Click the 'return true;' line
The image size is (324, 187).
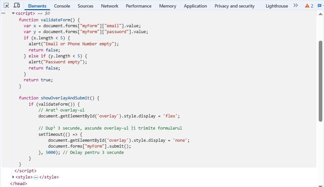click(38, 80)
